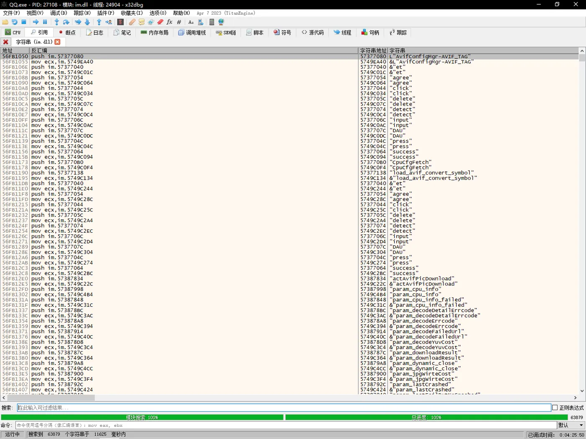Open the Comments toolbar icon
The image size is (586, 439).
(x=141, y=22)
